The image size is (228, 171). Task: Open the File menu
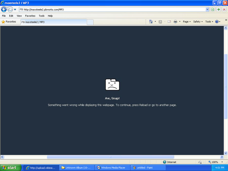(4, 16)
